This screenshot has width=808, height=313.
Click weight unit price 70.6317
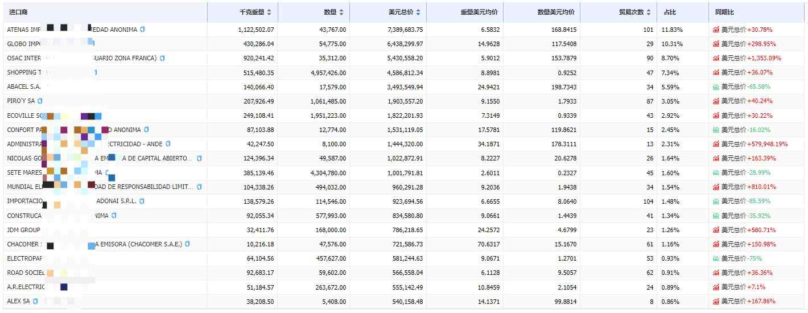click(x=490, y=244)
